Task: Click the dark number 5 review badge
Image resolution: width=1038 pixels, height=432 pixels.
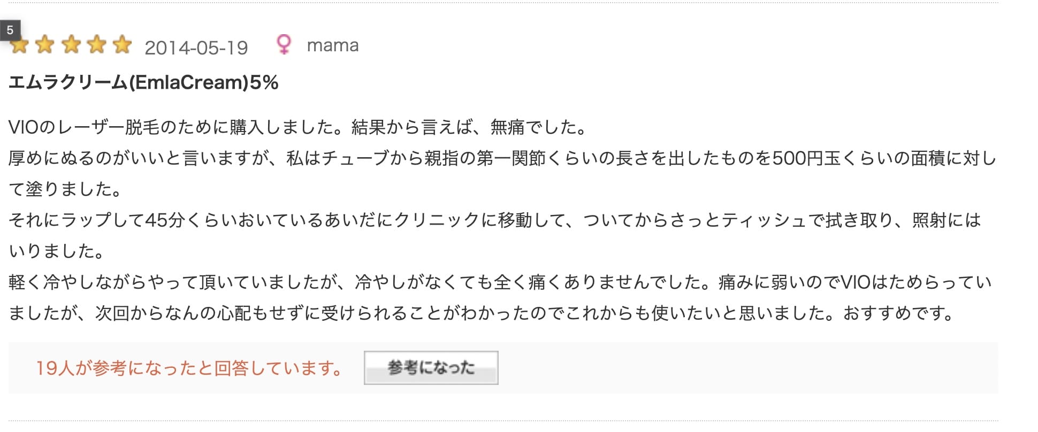Action: [10, 30]
